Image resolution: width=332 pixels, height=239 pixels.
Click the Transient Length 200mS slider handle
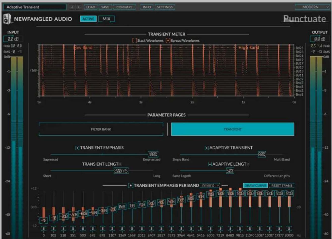coord(121,171)
